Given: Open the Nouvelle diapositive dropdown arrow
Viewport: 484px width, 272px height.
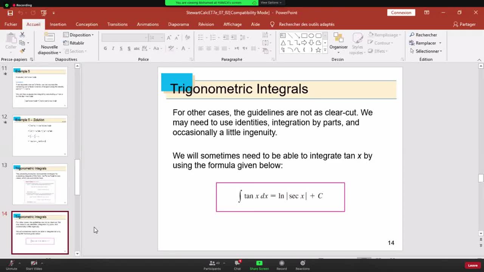Looking at the screenshot, I should click(x=60, y=53).
